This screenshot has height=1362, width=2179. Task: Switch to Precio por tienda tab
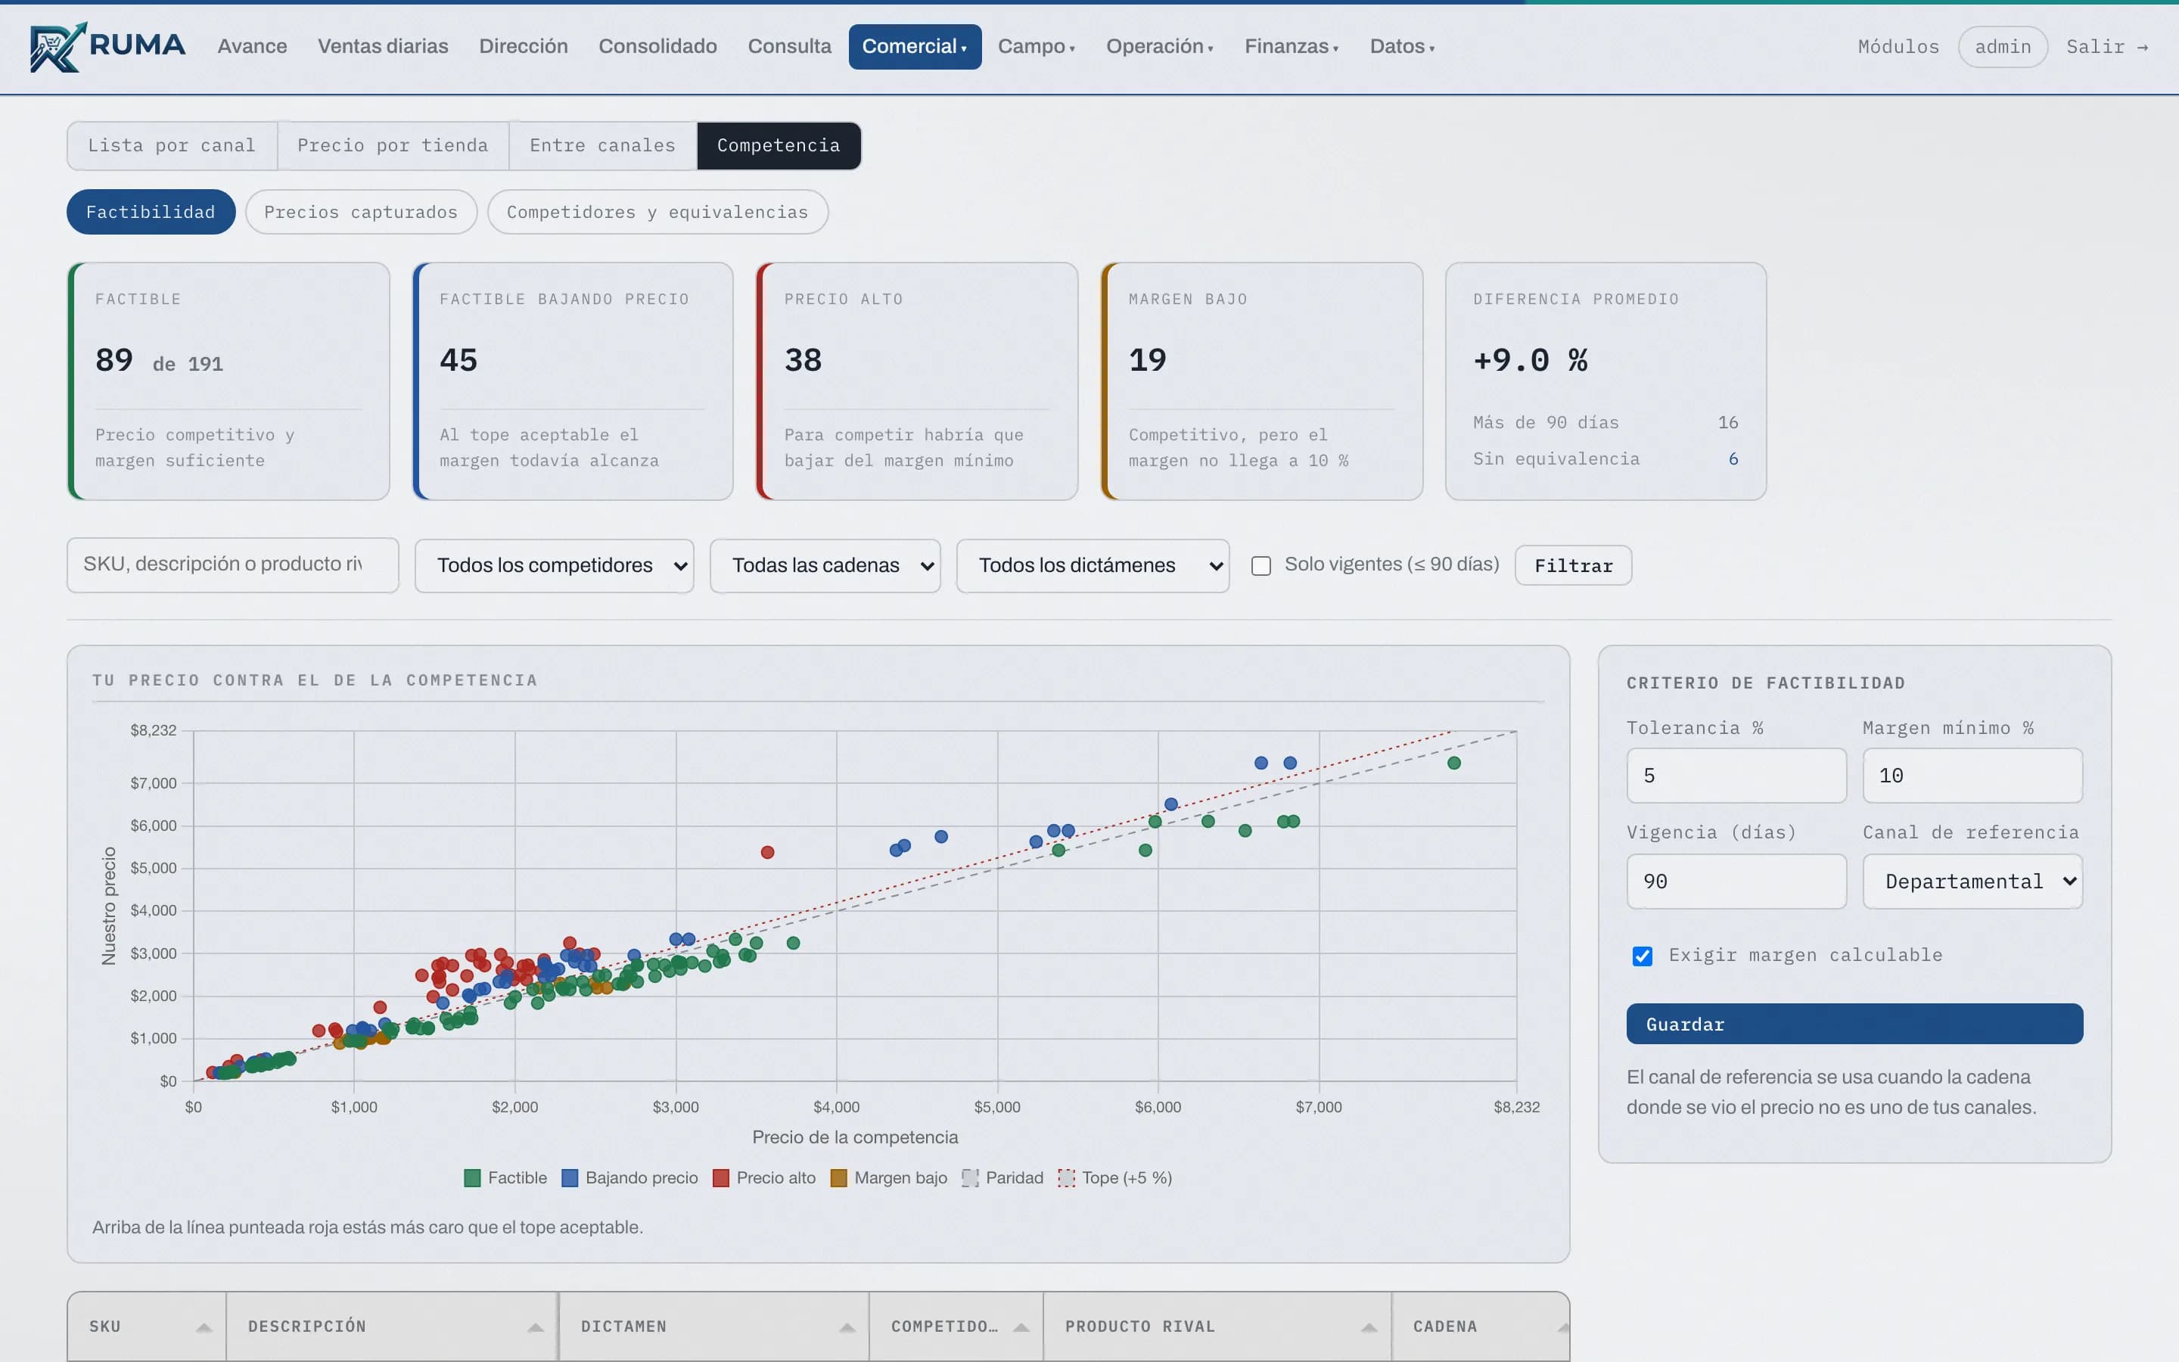click(393, 146)
